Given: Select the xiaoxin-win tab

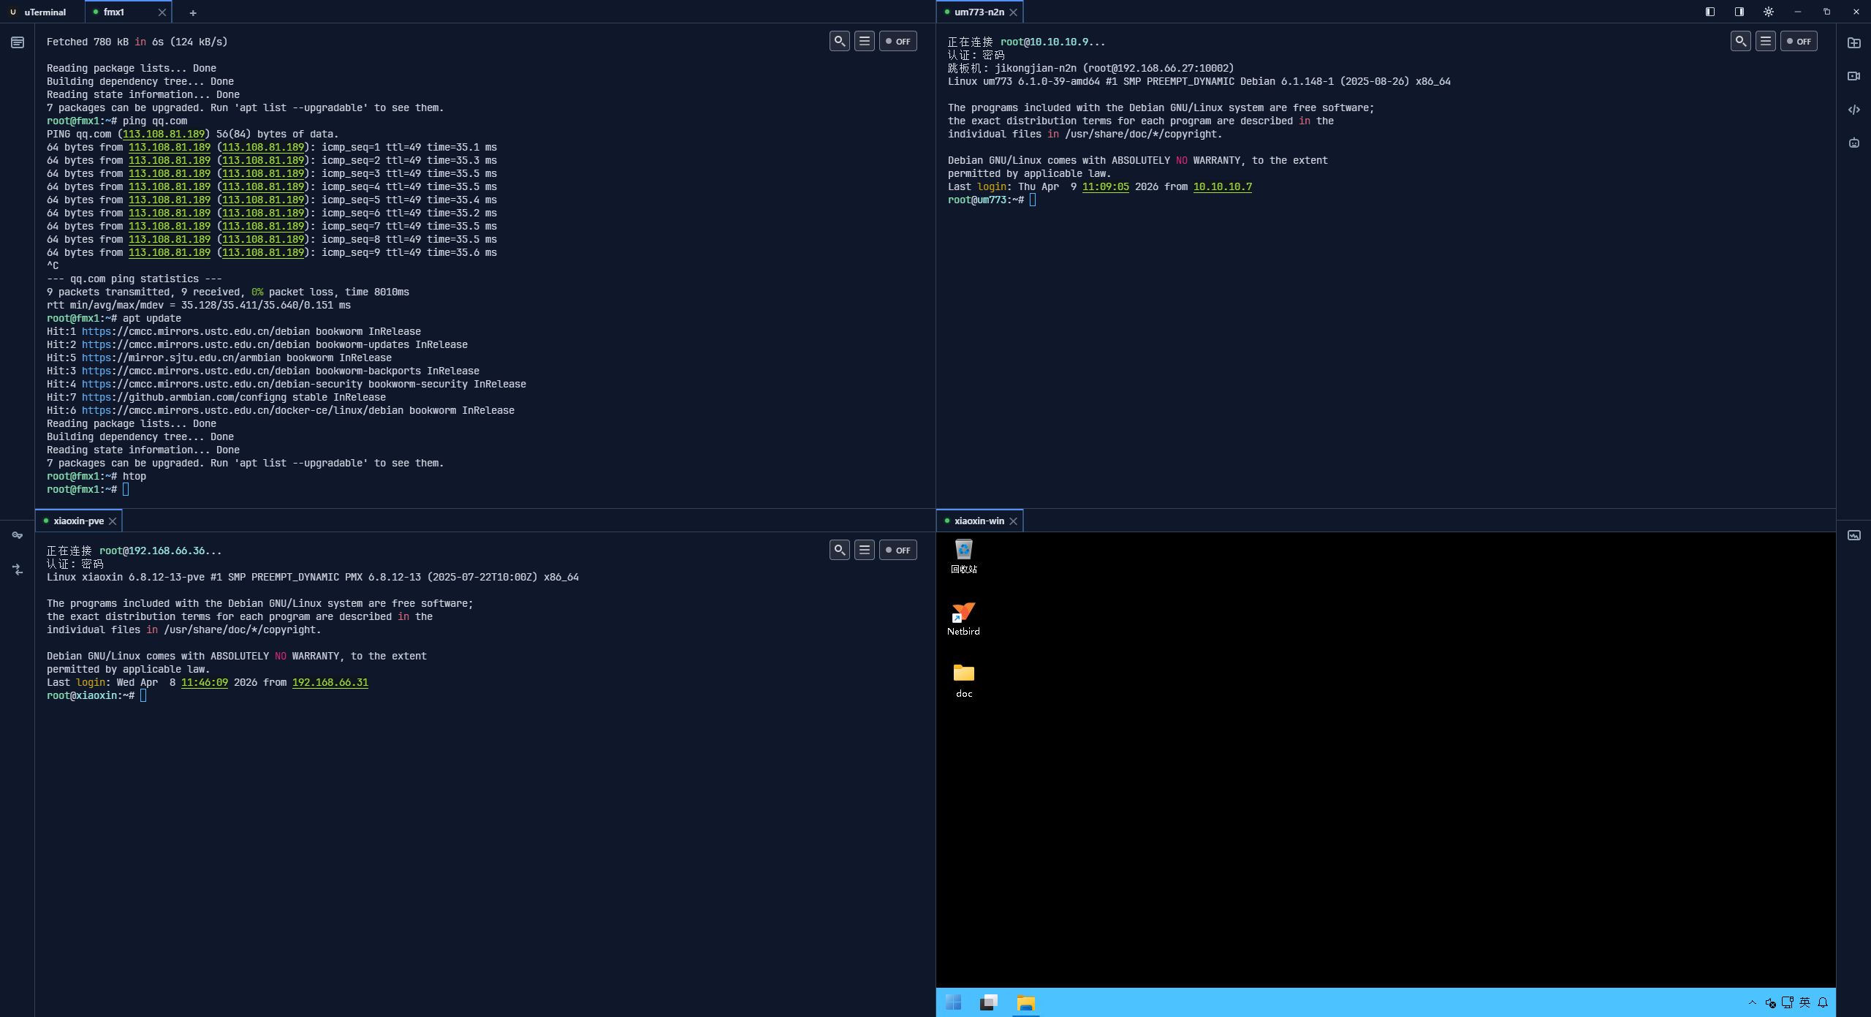Looking at the screenshot, I should point(978,521).
